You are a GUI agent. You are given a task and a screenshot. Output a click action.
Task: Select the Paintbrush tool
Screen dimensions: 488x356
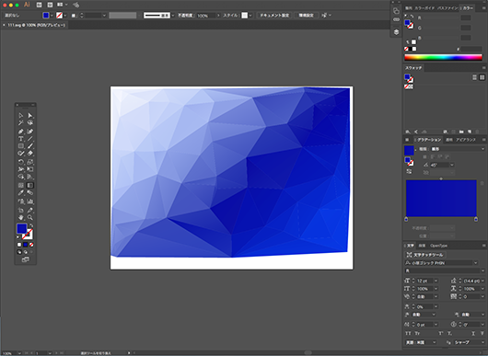(x=30, y=146)
